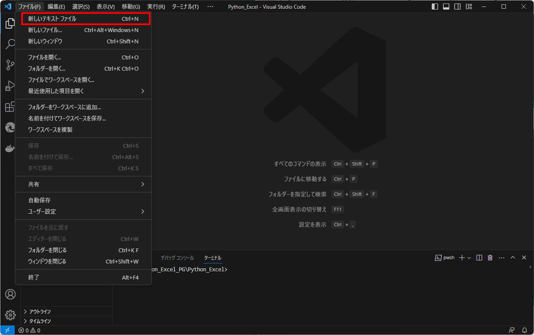Expand the タイムライン section
Viewport: 534px width, 335px height.
[67, 321]
